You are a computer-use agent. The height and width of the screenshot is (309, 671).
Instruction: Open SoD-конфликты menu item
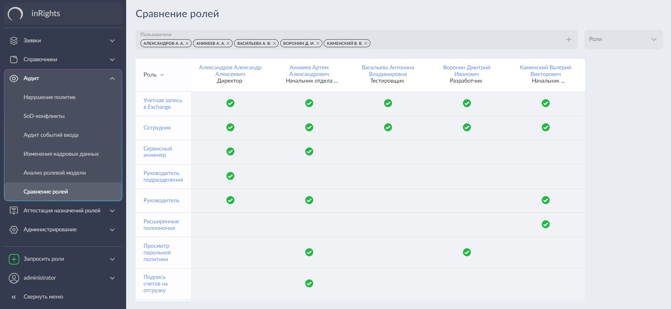tap(44, 116)
